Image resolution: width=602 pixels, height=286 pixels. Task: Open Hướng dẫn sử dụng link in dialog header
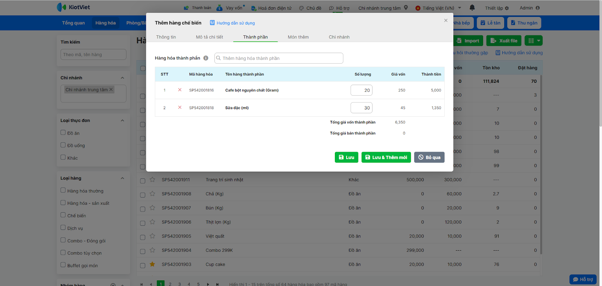pos(232,23)
